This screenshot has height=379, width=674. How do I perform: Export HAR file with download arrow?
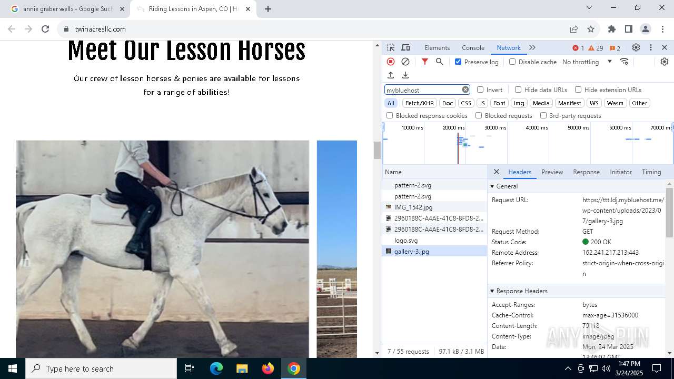click(x=405, y=75)
